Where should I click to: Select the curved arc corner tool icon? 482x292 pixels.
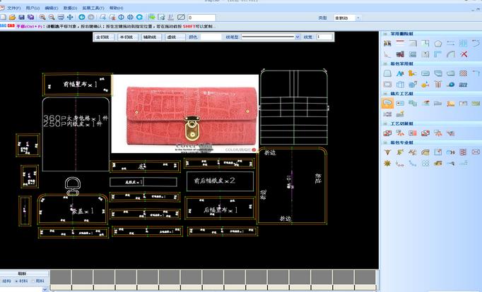(x=451, y=54)
